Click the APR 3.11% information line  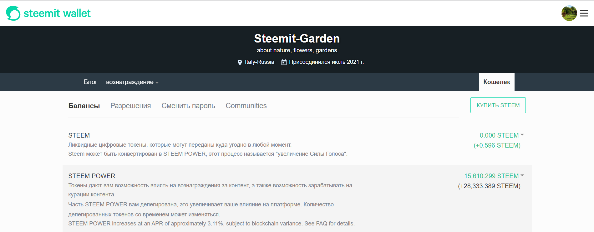tap(211, 224)
